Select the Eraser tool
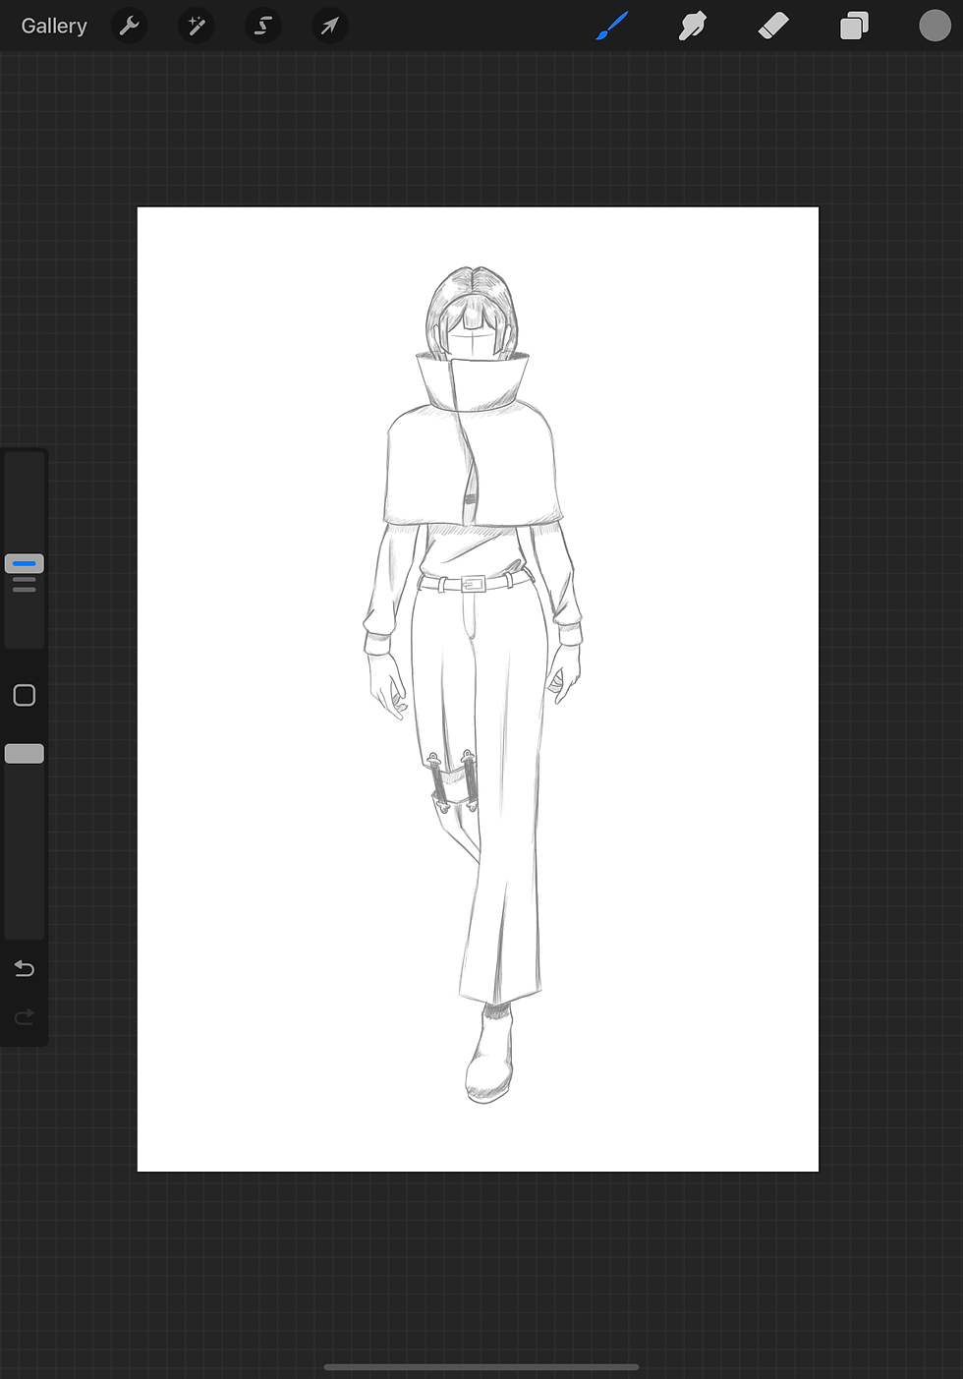963x1379 pixels. tap(773, 26)
